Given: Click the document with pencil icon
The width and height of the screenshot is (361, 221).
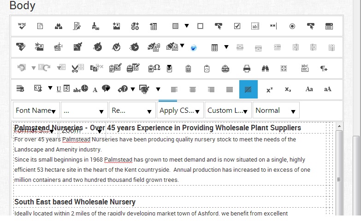Looking at the screenshot, I should point(77,26).
